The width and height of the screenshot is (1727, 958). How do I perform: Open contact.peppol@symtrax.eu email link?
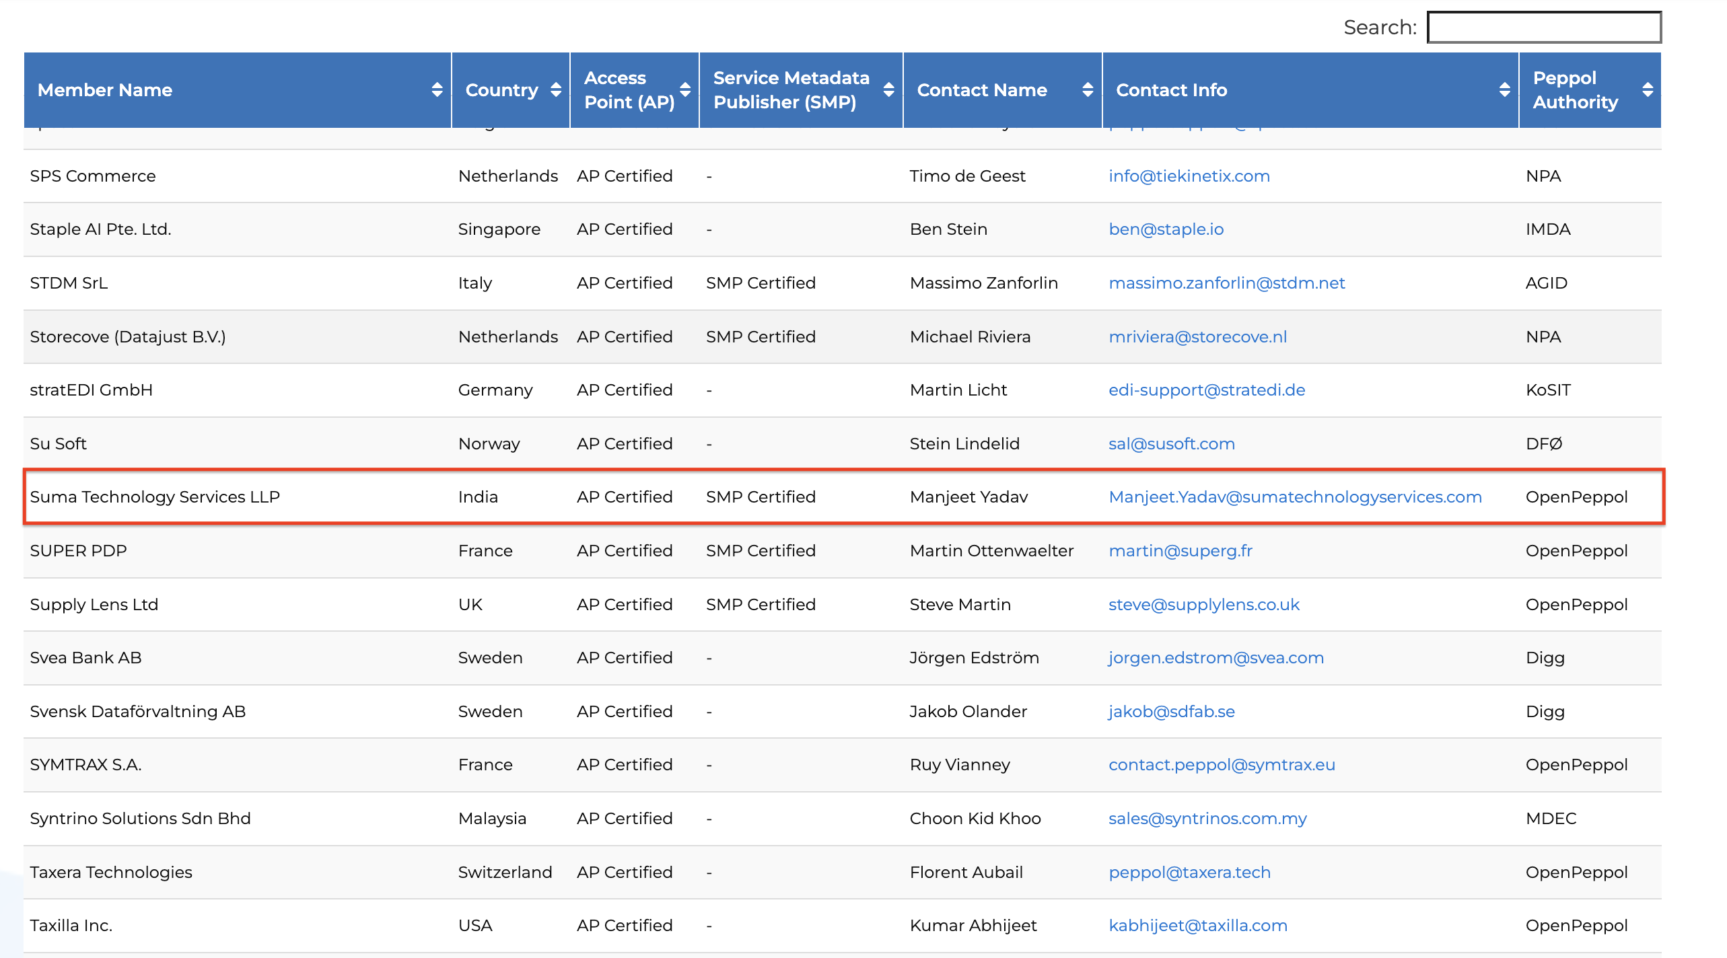[x=1221, y=764]
